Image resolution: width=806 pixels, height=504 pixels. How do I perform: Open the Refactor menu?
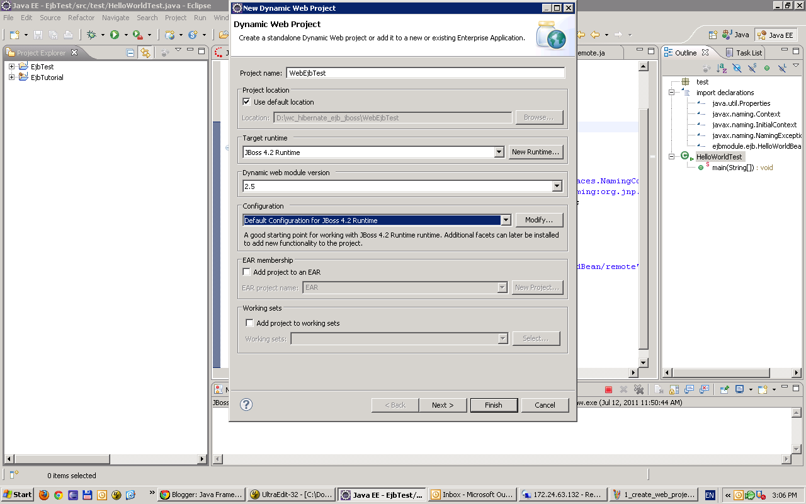[81, 18]
